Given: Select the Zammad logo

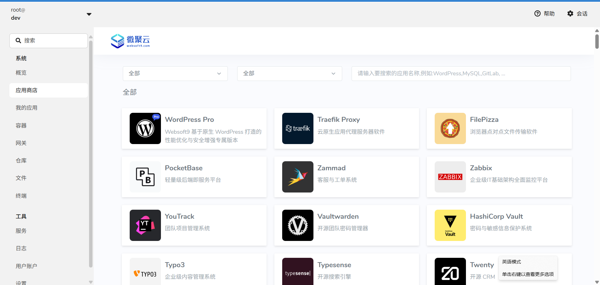Looking at the screenshot, I should click(x=297, y=177).
